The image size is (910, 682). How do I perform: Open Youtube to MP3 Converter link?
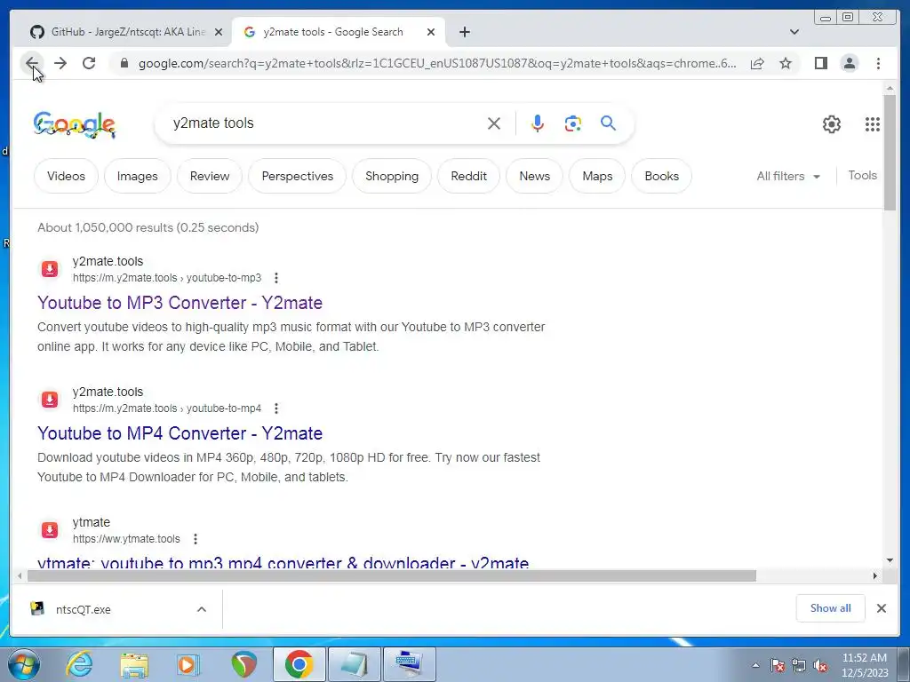click(180, 303)
